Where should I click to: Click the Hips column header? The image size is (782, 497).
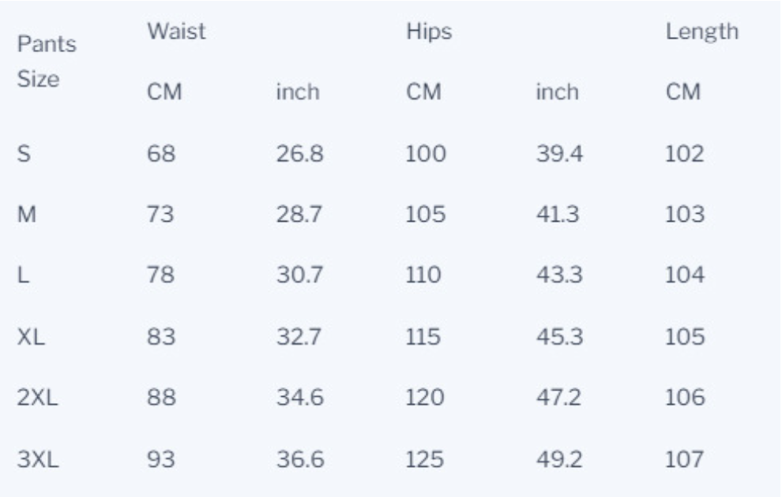429,32
